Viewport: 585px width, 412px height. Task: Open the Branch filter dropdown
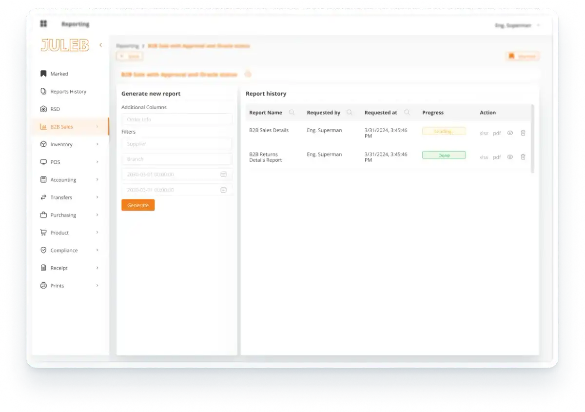176,159
